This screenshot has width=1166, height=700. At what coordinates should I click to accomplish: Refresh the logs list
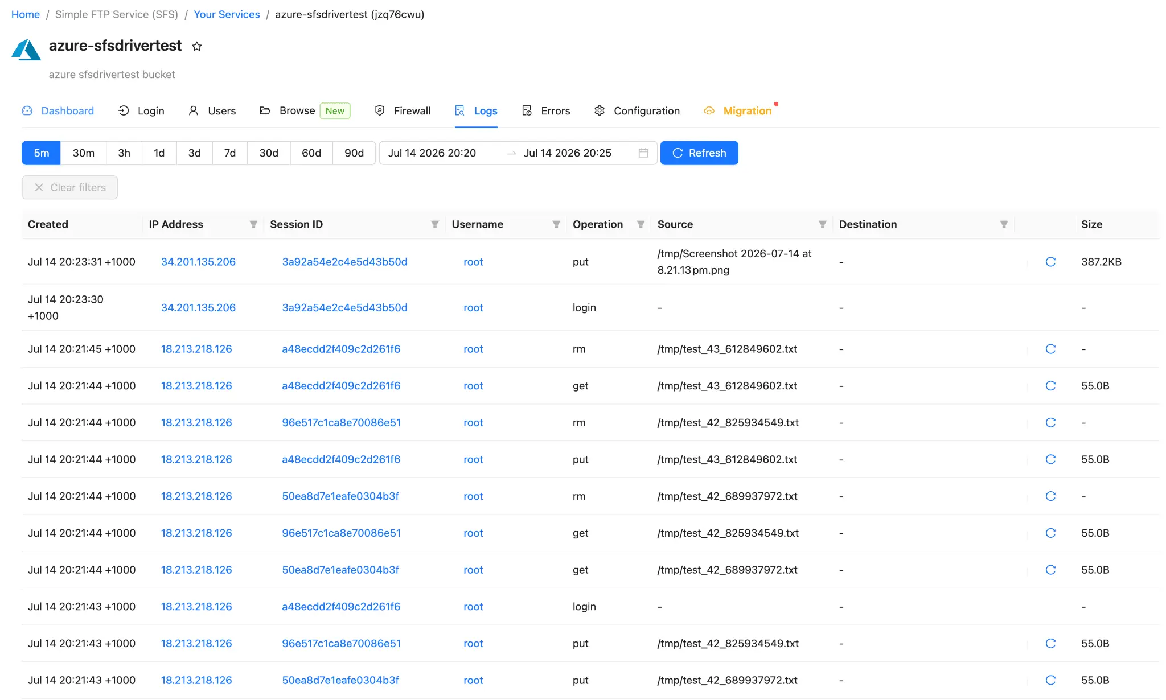pyautogui.click(x=699, y=153)
